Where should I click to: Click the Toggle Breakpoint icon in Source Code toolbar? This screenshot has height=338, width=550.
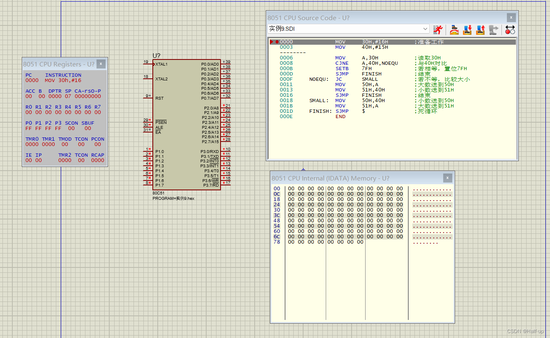coord(510,30)
